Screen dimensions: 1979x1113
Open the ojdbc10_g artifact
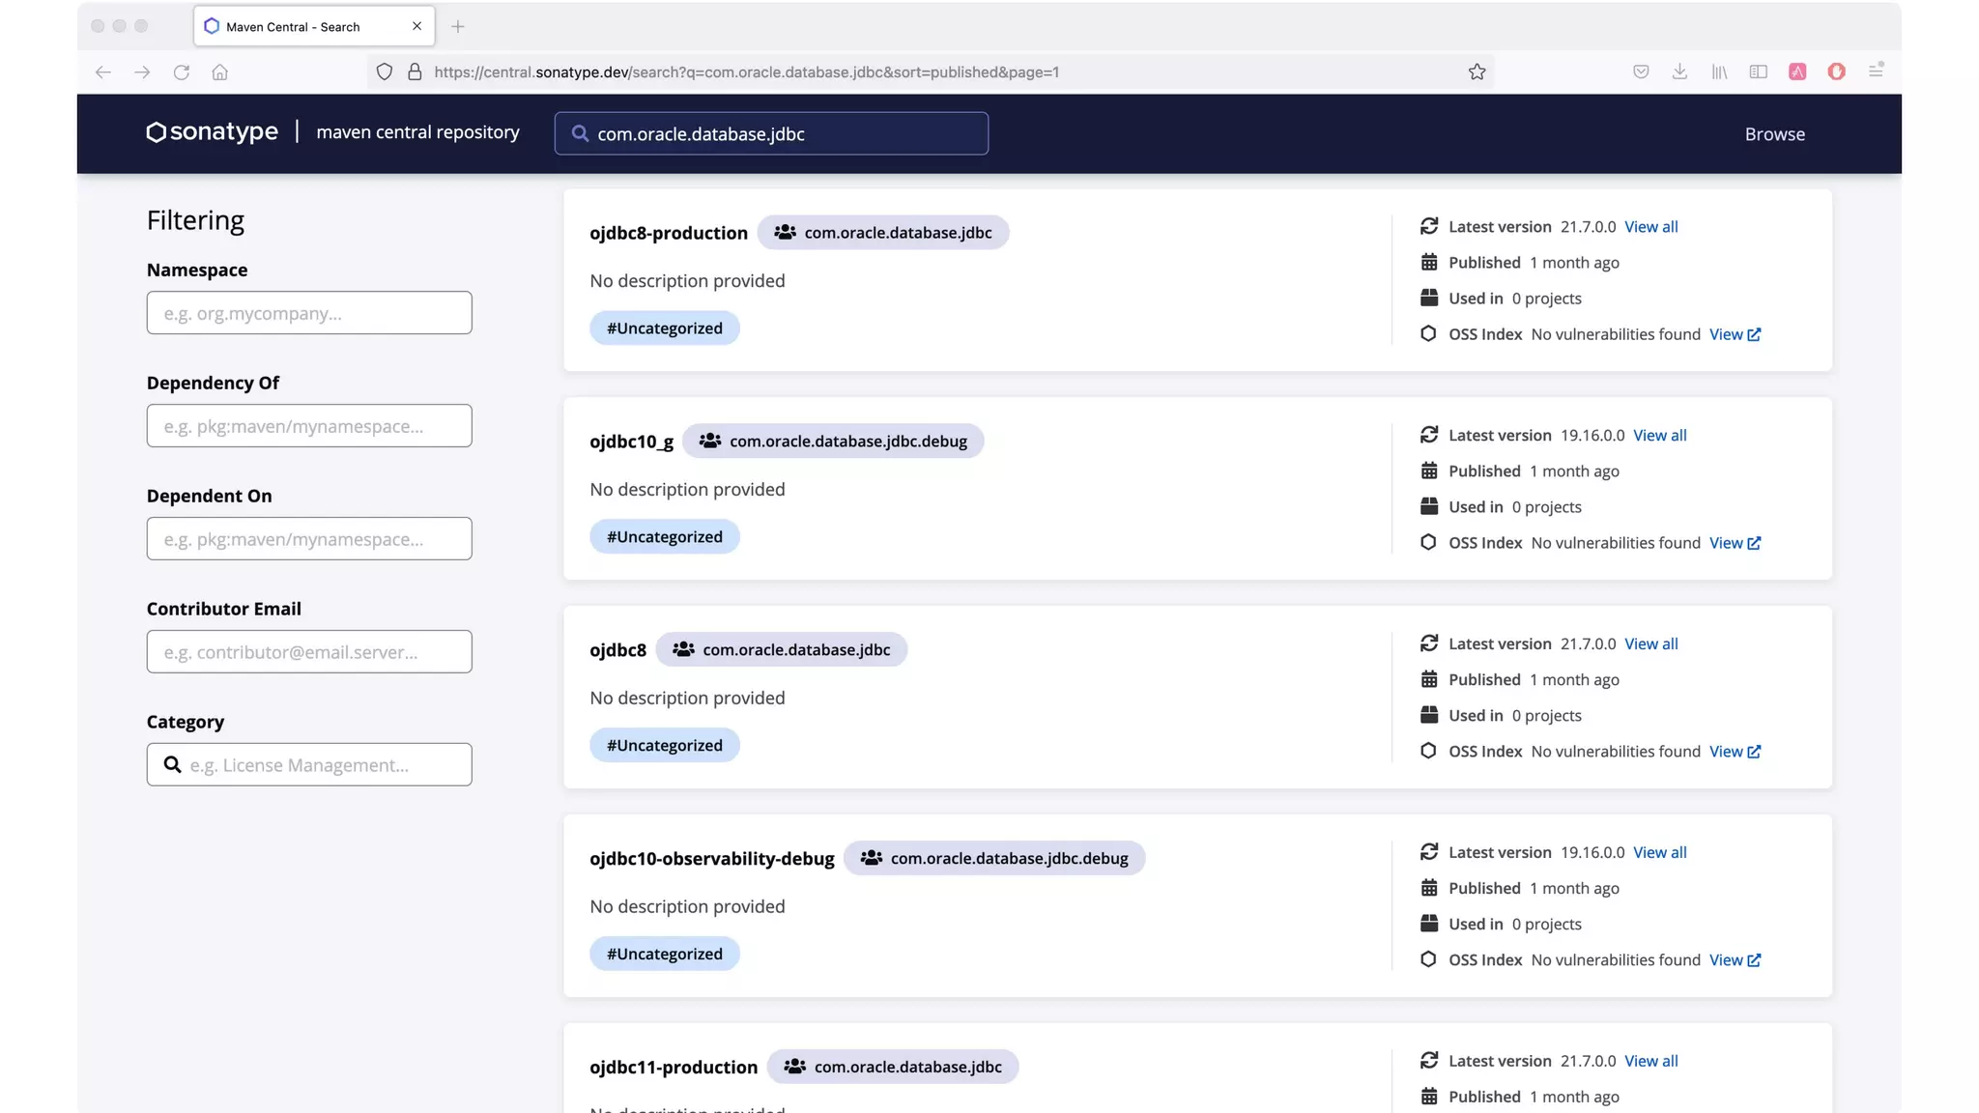631,442
